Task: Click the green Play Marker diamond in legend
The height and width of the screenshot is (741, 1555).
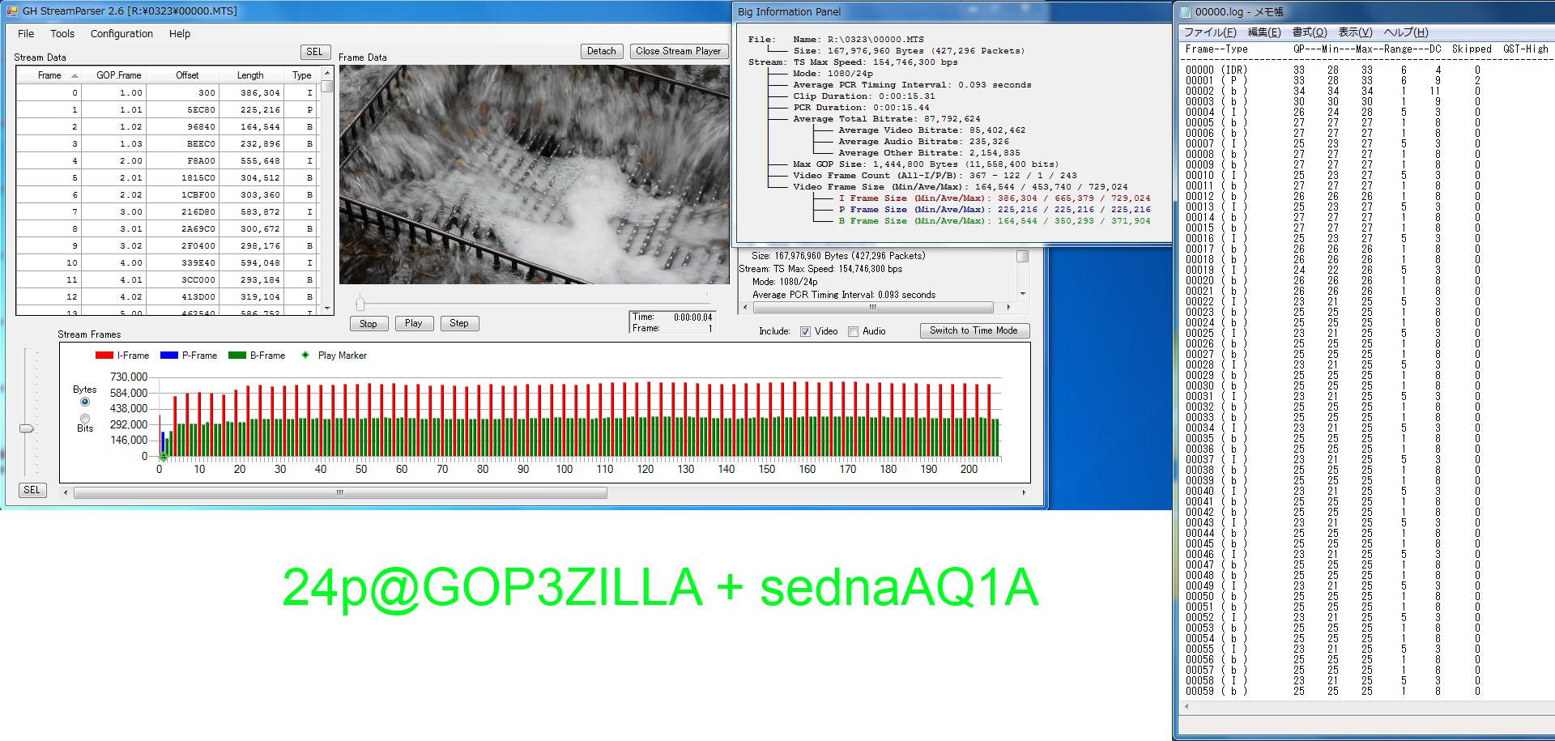Action: point(305,356)
